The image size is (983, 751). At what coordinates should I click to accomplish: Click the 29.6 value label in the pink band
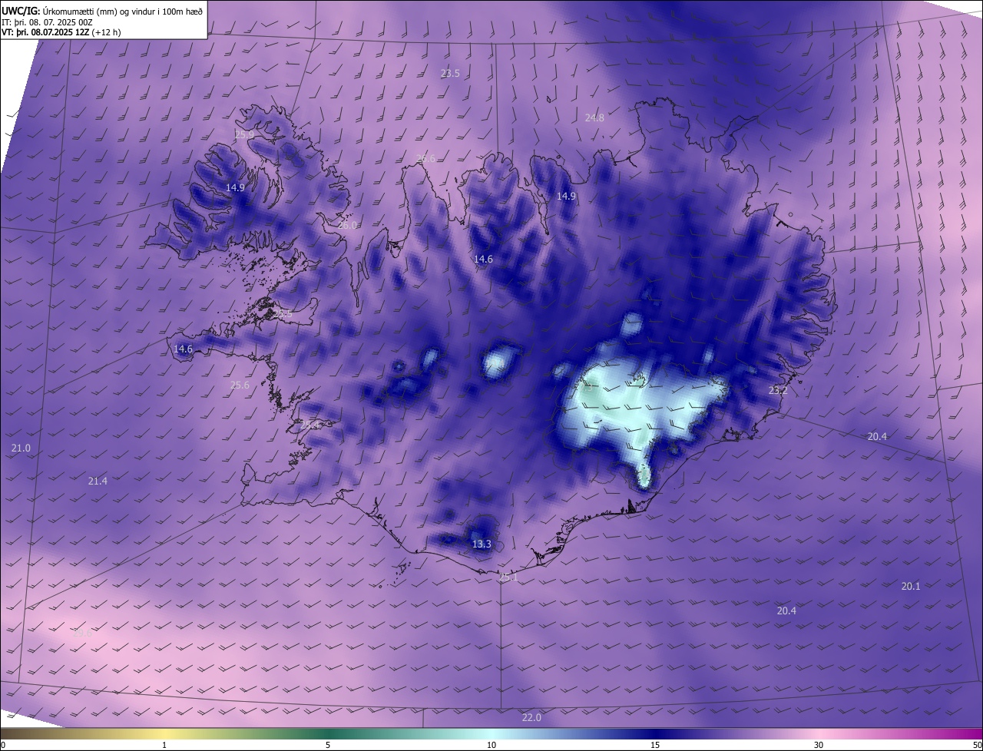pyautogui.click(x=82, y=634)
